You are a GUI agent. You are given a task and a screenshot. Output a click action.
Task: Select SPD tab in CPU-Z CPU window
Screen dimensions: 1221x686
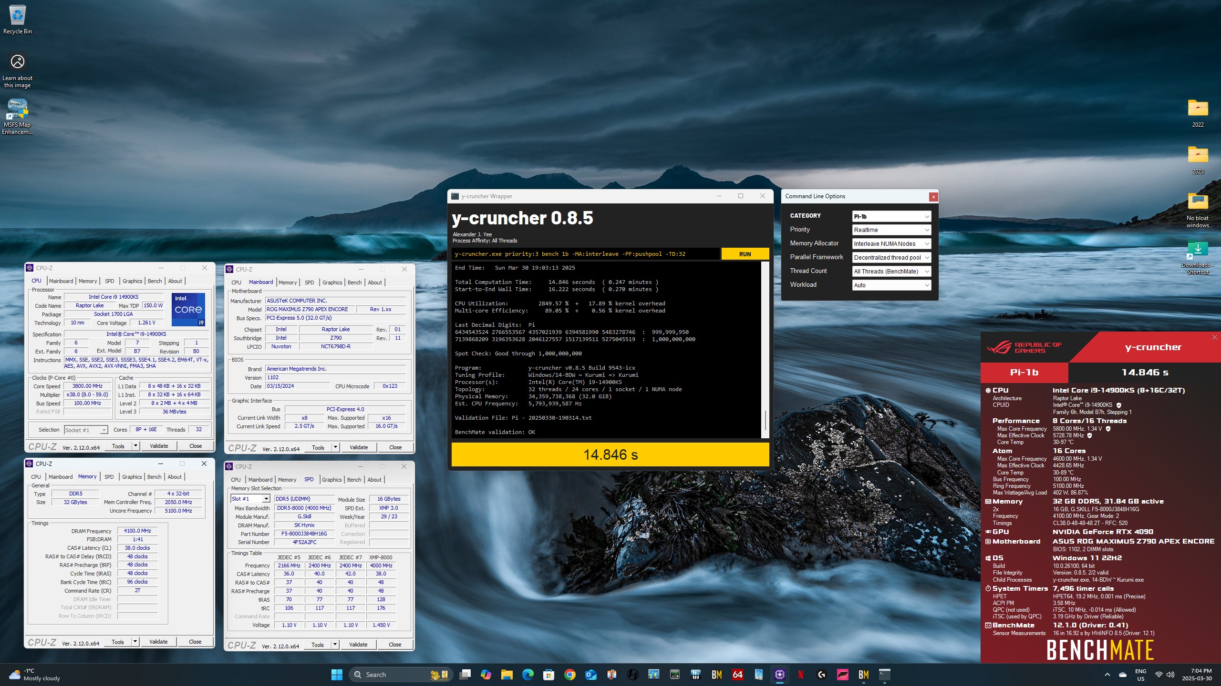[110, 281]
